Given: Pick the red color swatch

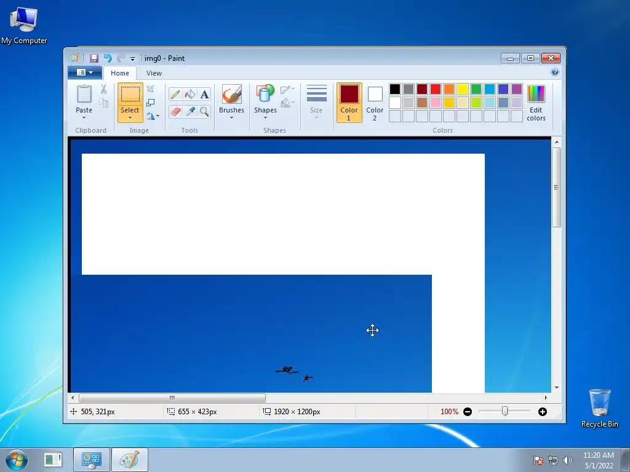Looking at the screenshot, I should 436,89.
